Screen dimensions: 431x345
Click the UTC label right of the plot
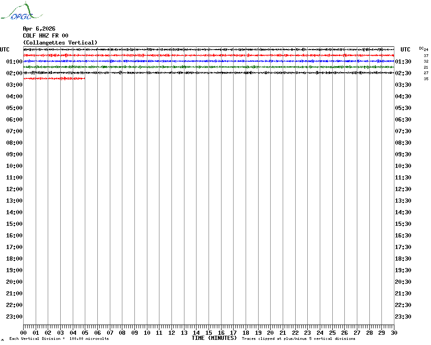[x=405, y=50]
